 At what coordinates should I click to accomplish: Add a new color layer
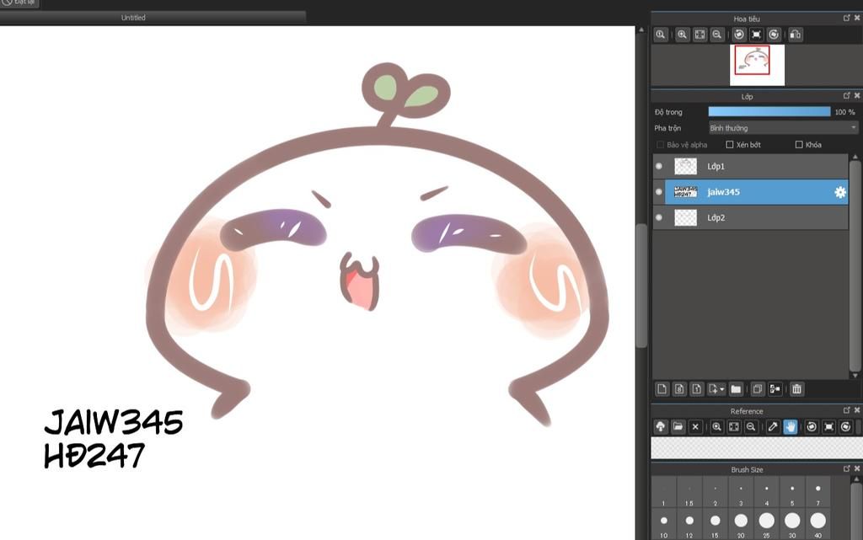(662, 389)
